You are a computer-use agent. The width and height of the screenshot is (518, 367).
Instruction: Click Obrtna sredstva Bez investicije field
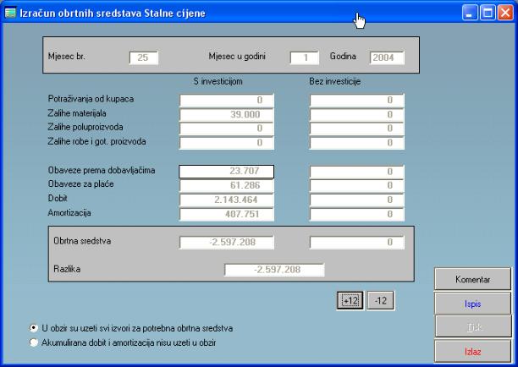pos(357,242)
